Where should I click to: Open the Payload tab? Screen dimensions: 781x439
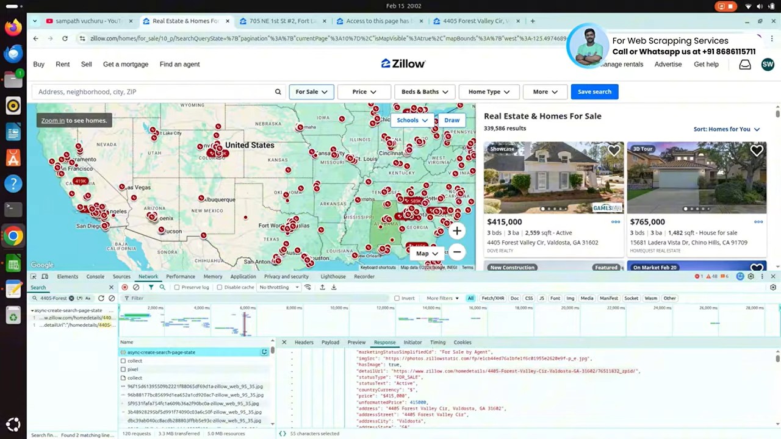point(330,343)
